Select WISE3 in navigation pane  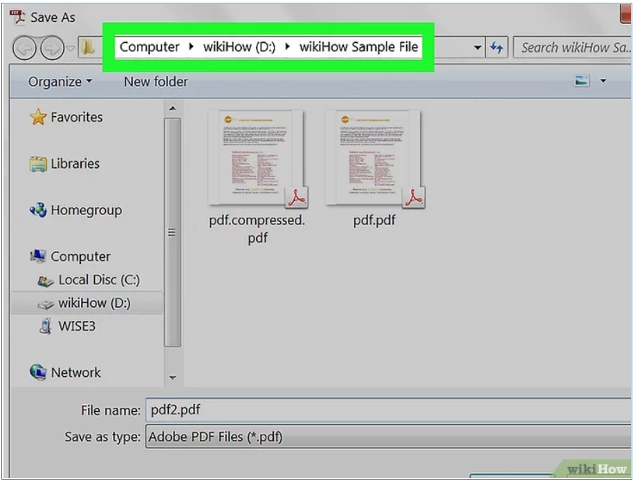[77, 326]
